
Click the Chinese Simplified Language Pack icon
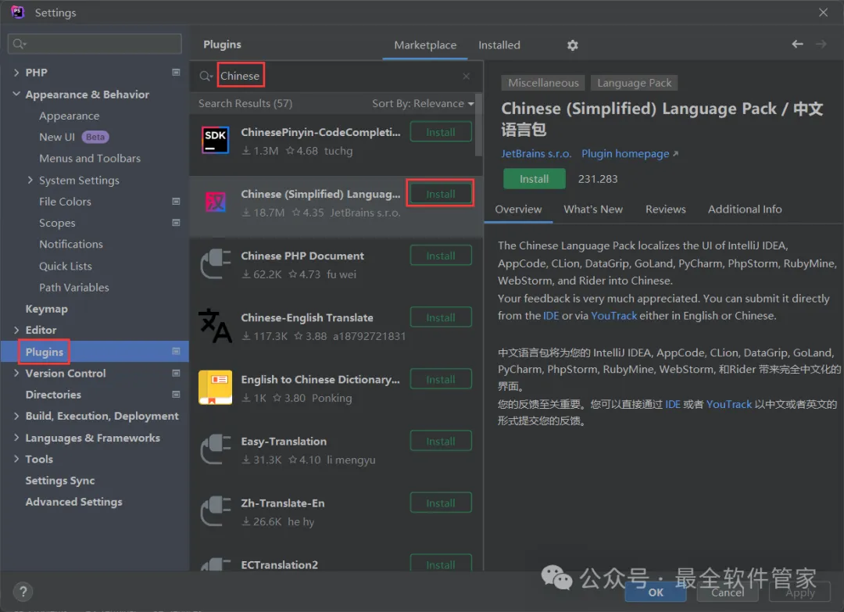(x=216, y=202)
